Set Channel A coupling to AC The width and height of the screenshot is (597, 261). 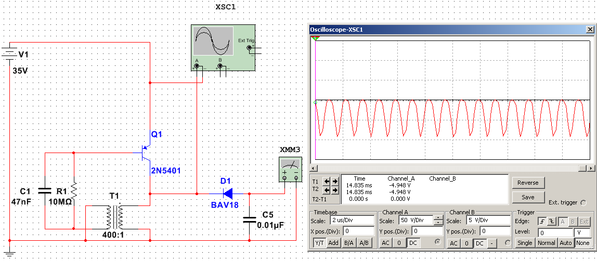coord(386,243)
